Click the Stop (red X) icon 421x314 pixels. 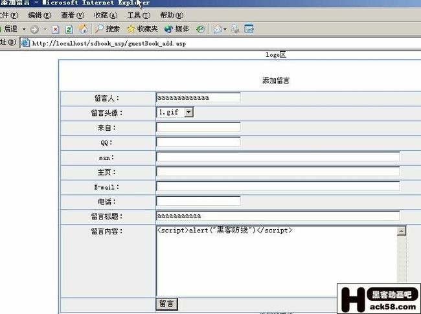pyautogui.click(x=55, y=29)
